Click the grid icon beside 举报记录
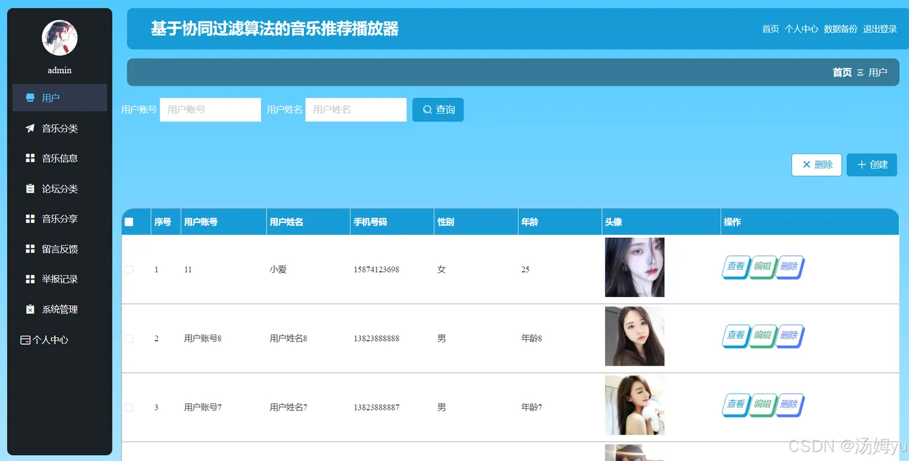The image size is (909, 461). click(30, 279)
